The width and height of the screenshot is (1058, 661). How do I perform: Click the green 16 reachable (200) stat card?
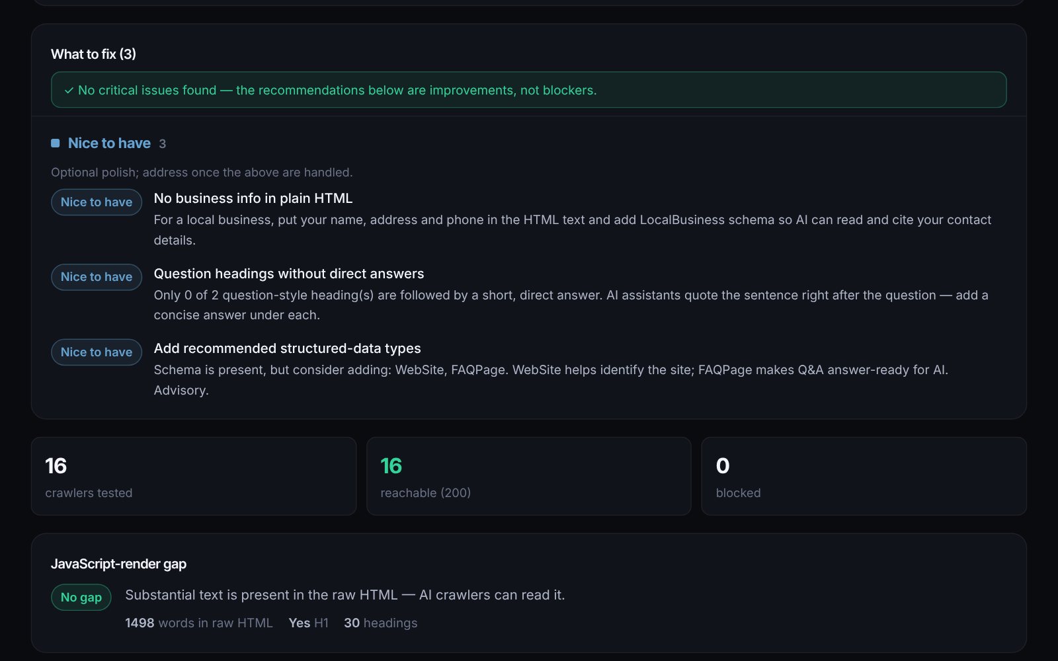point(529,476)
